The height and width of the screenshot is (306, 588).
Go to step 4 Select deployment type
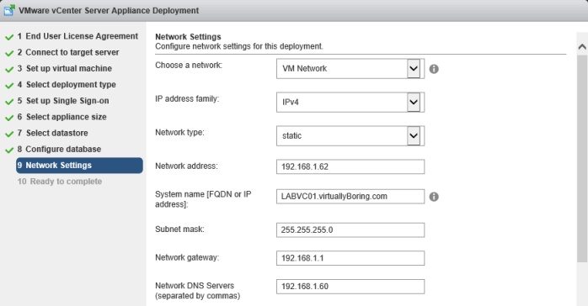pos(67,85)
